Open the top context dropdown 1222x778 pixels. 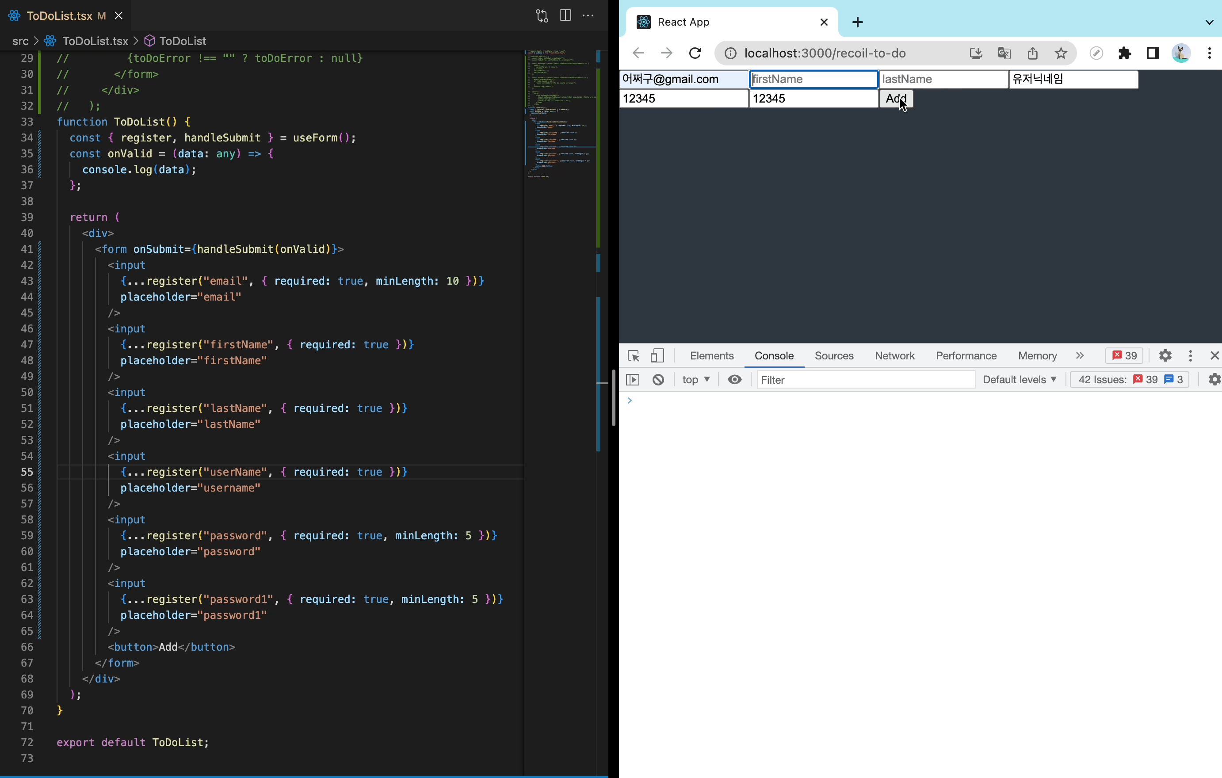696,380
